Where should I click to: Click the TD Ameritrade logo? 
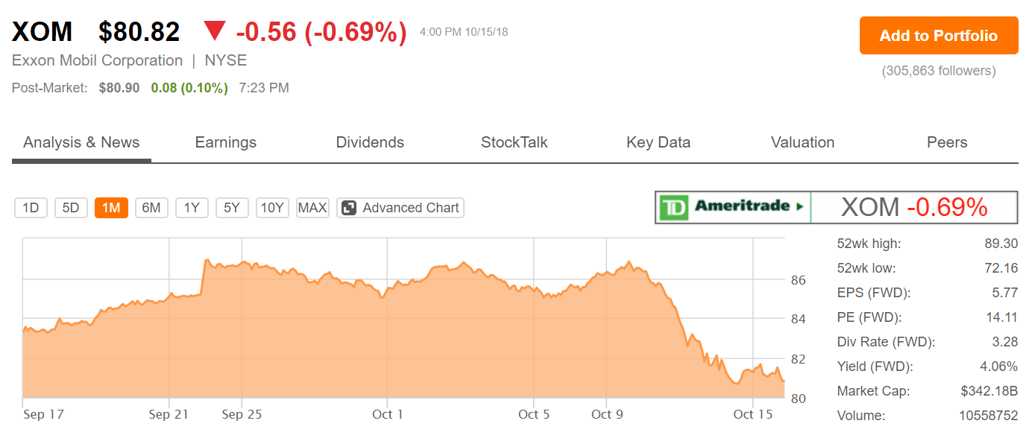[x=732, y=206]
